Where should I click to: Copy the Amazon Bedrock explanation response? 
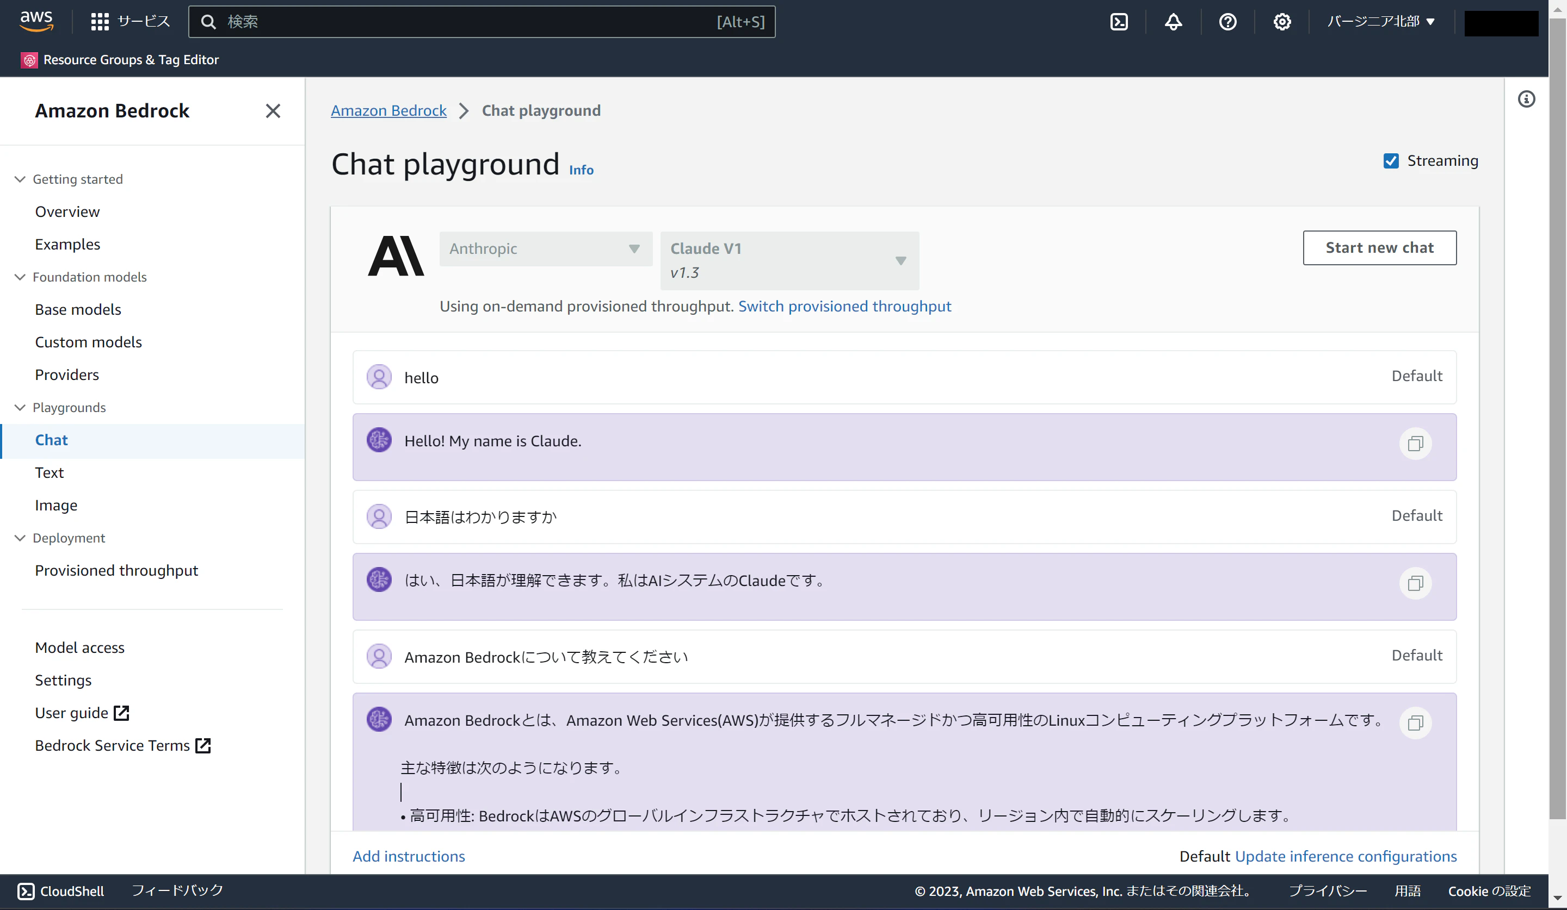click(x=1415, y=723)
